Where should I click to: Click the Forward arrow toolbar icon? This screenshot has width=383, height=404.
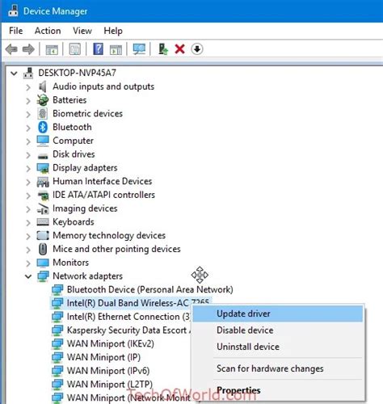pos(28,49)
